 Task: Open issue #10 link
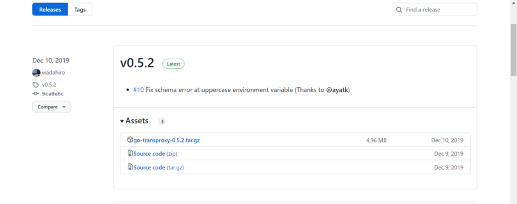point(138,90)
